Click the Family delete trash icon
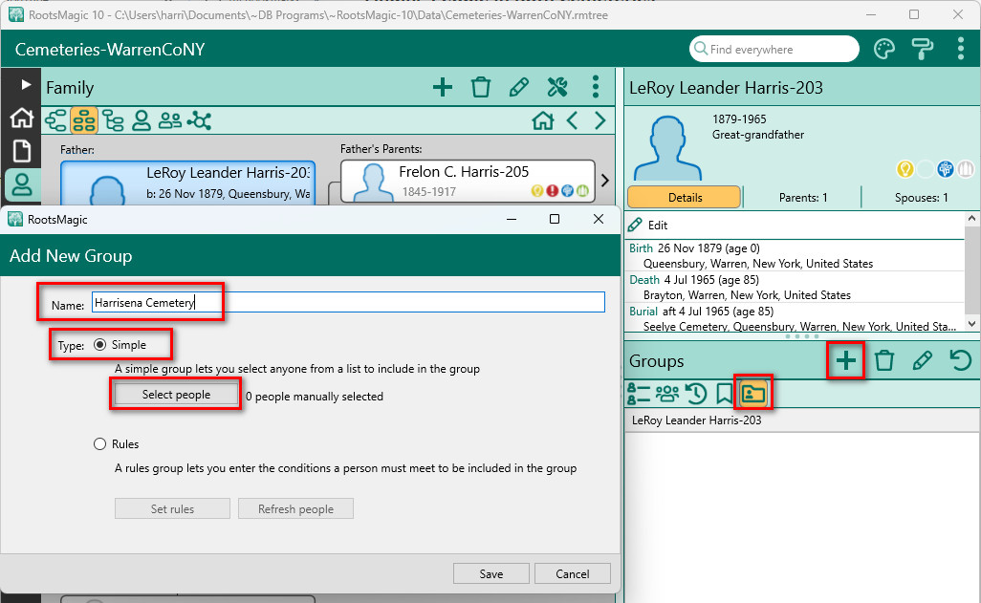Image resolution: width=981 pixels, height=603 pixels. [x=481, y=87]
